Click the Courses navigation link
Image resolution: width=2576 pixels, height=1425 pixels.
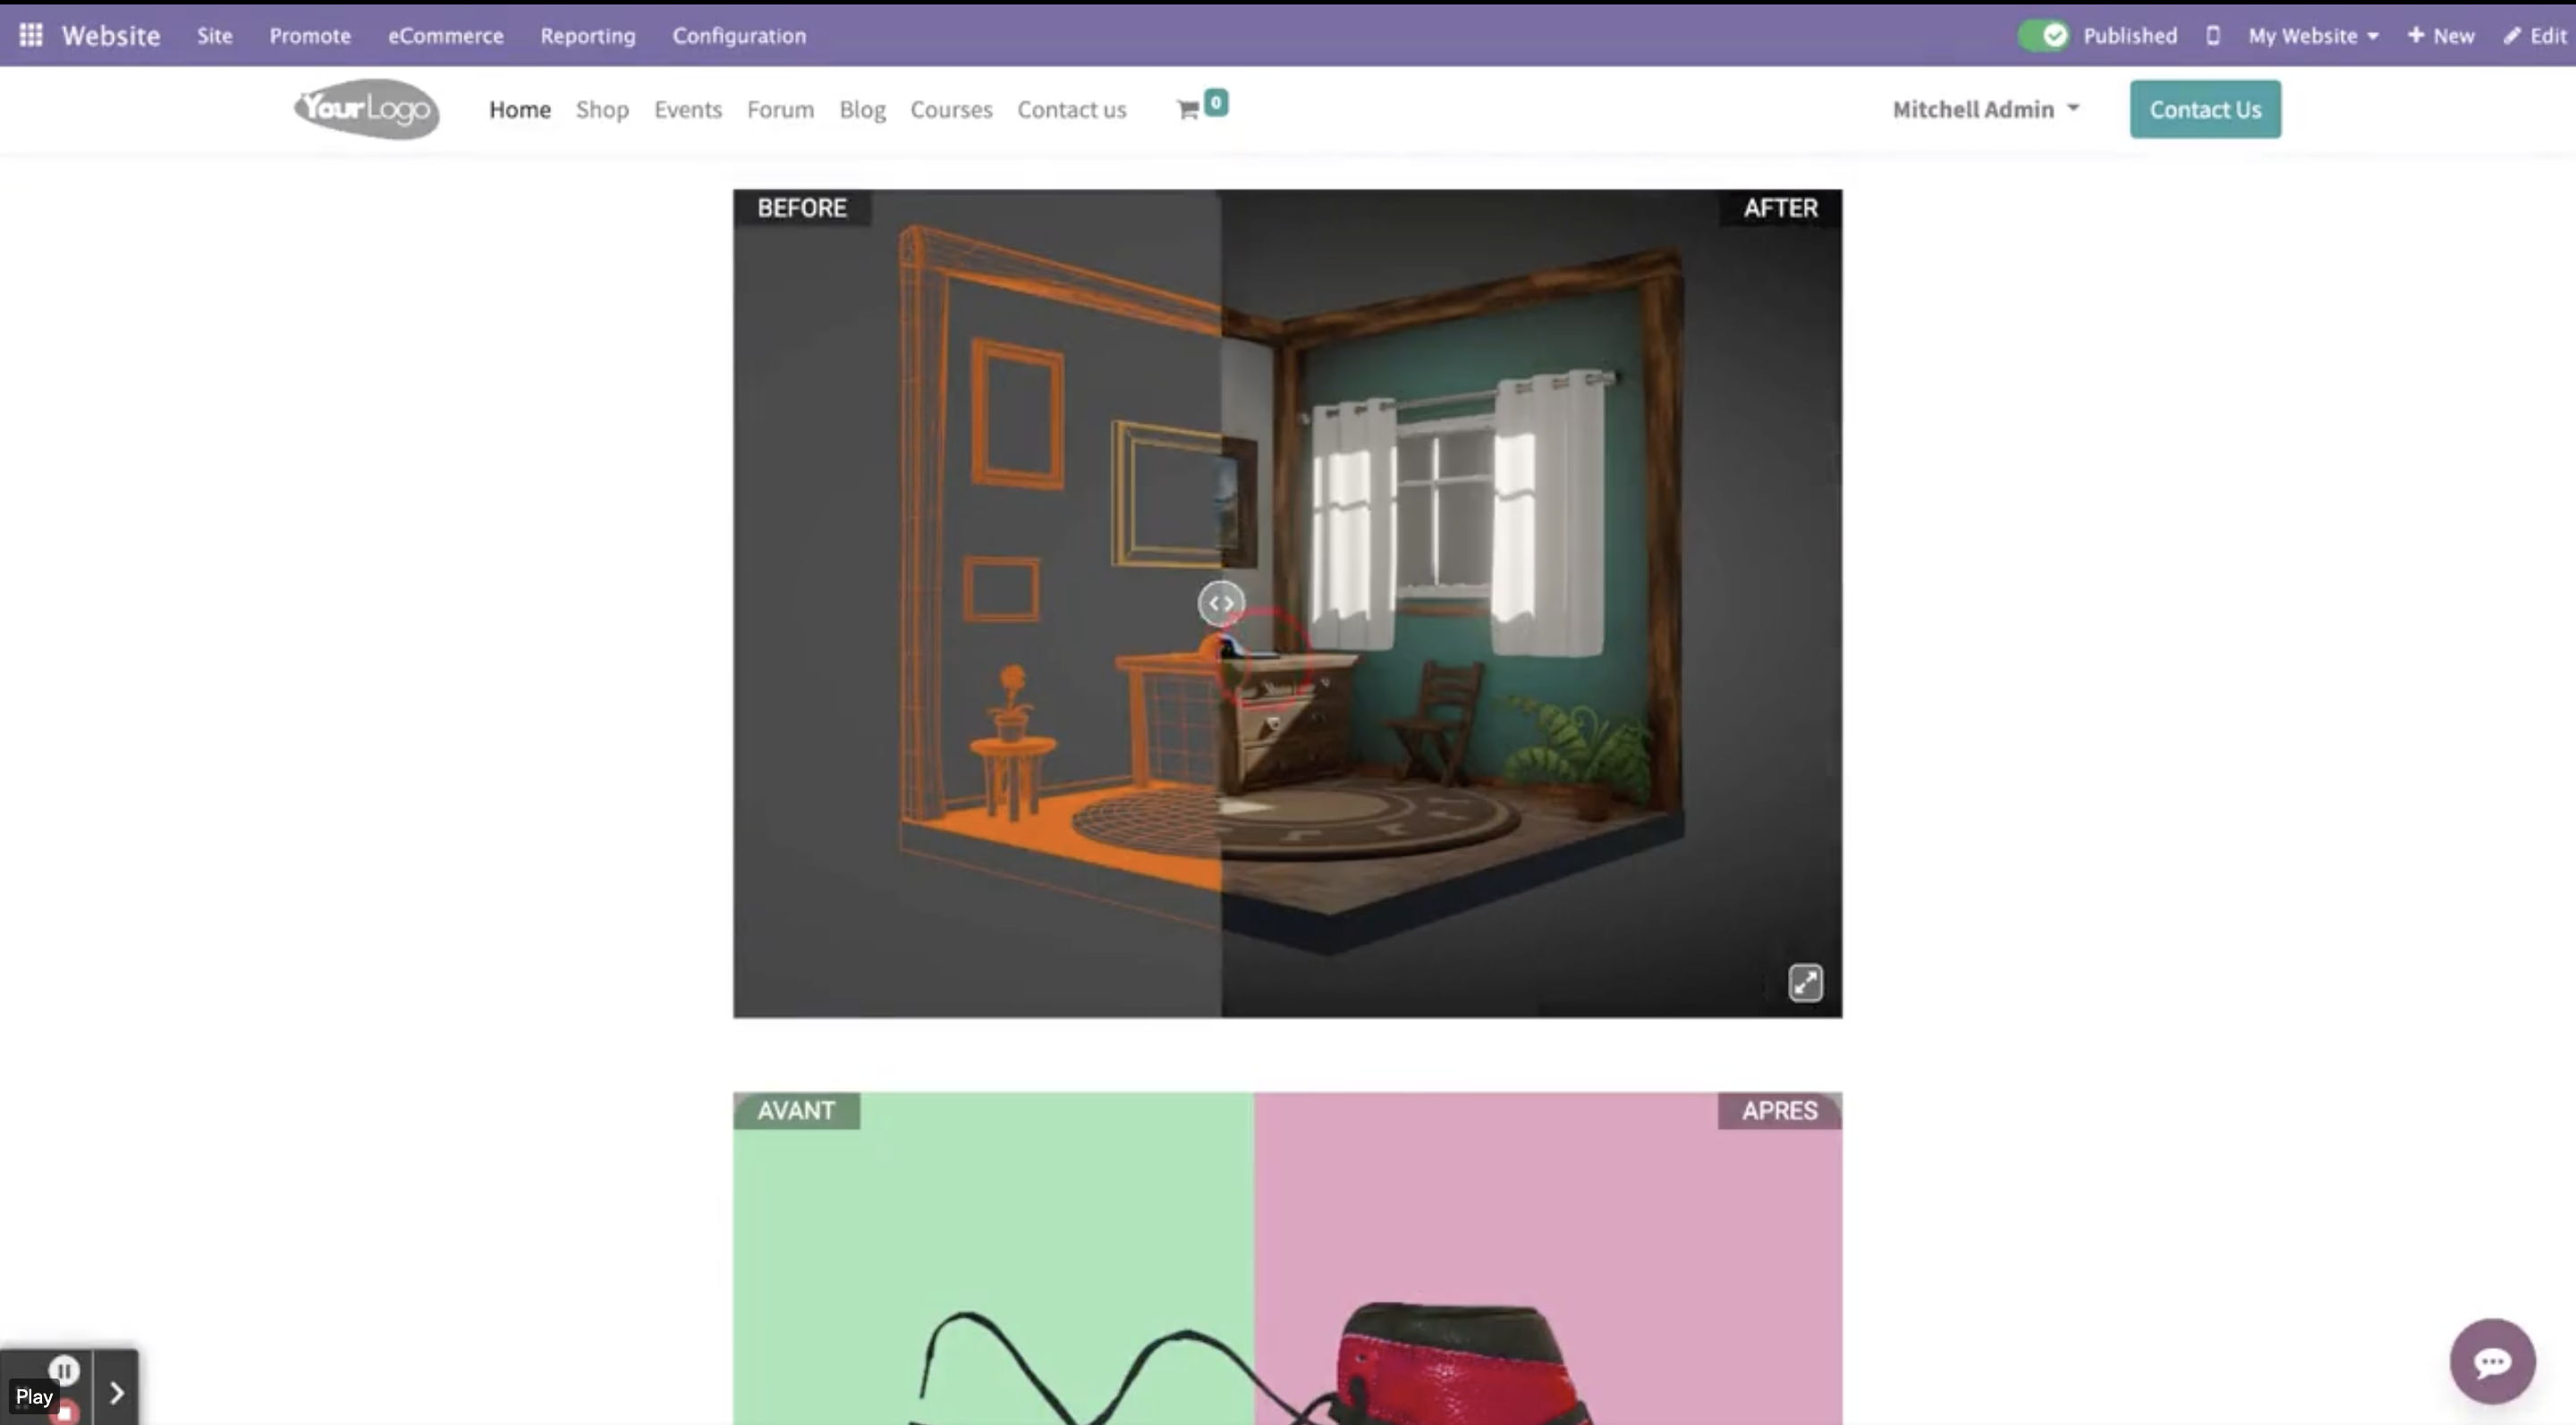[x=950, y=109]
